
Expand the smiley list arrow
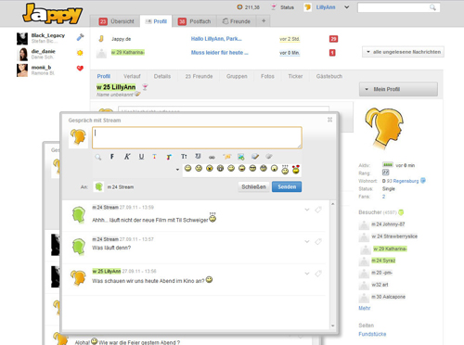177,170
